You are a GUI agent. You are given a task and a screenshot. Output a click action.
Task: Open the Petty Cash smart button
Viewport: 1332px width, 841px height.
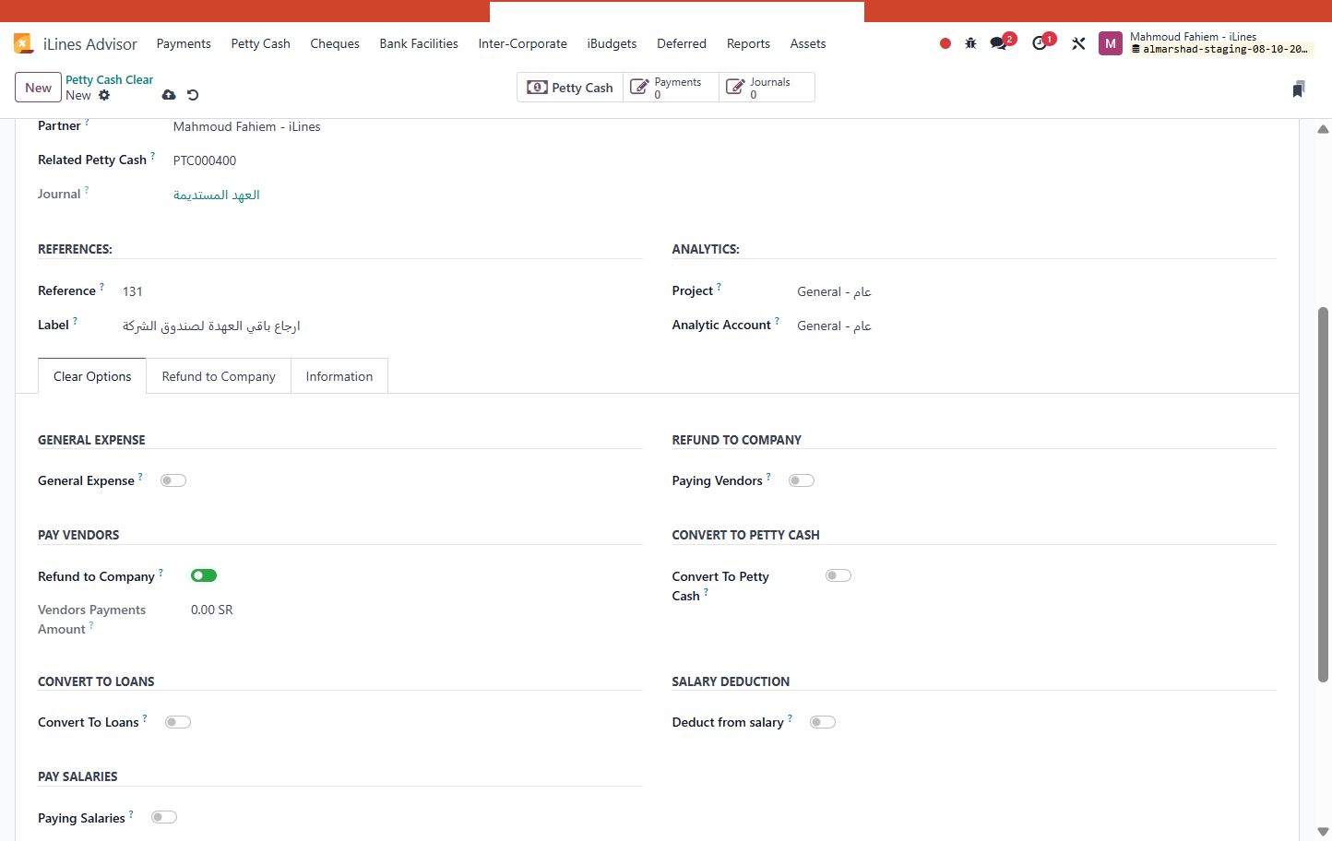[x=570, y=88]
